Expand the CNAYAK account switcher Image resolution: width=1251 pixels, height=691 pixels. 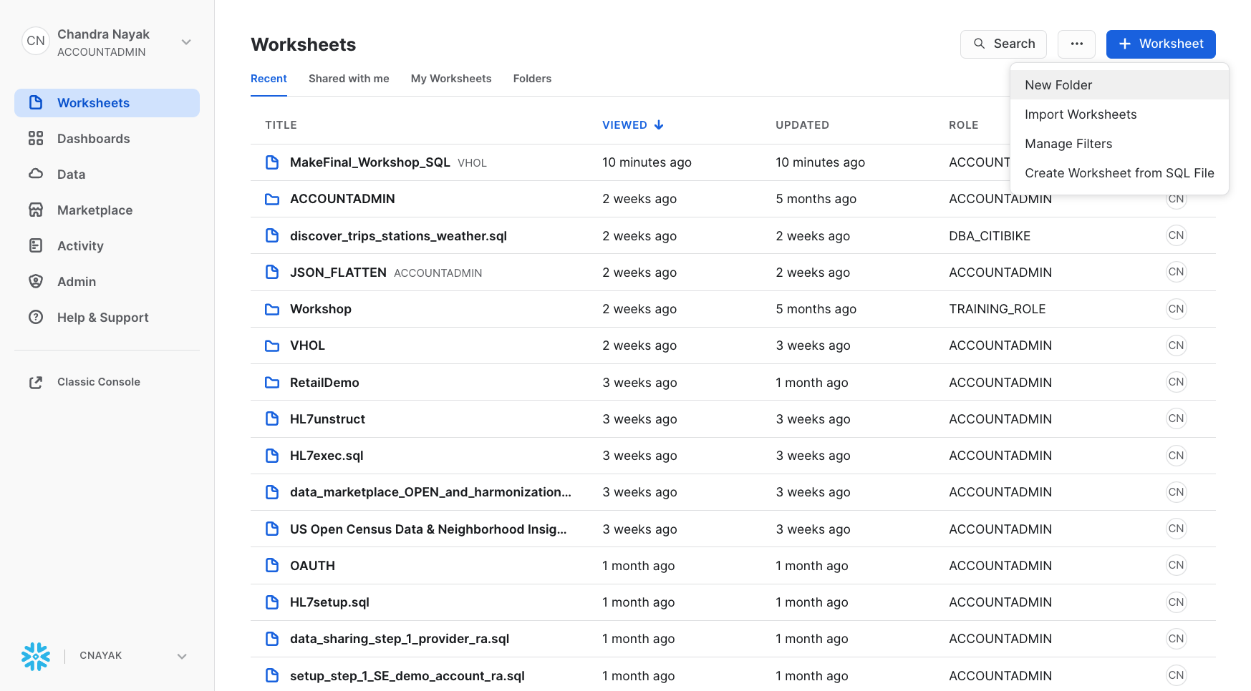[x=182, y=656]
